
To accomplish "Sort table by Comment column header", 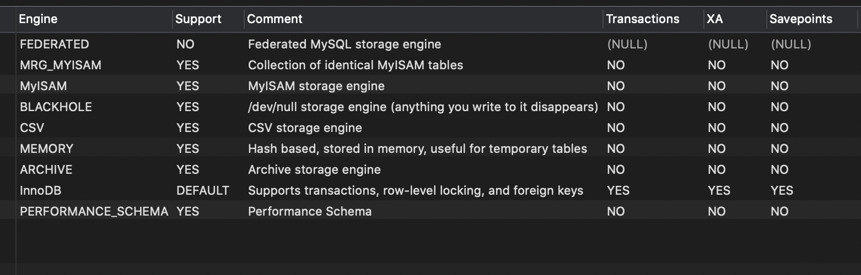I will click(423, 19).
